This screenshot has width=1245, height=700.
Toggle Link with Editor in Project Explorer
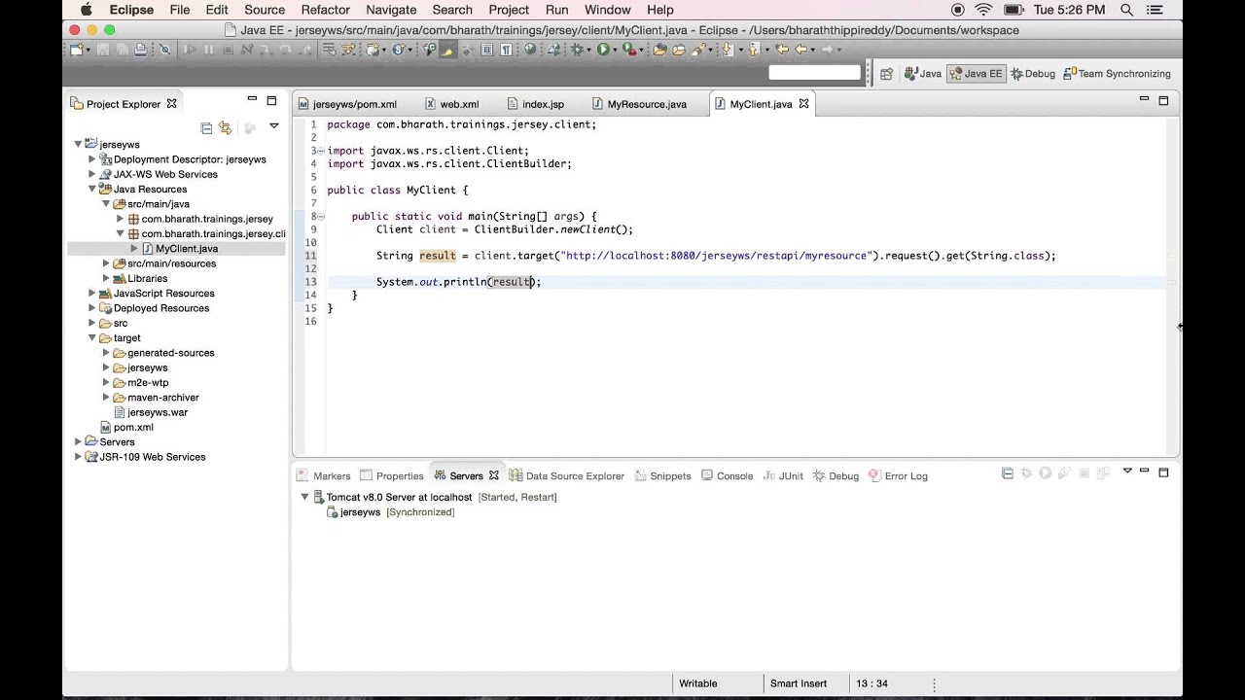[x=226, y=127]
